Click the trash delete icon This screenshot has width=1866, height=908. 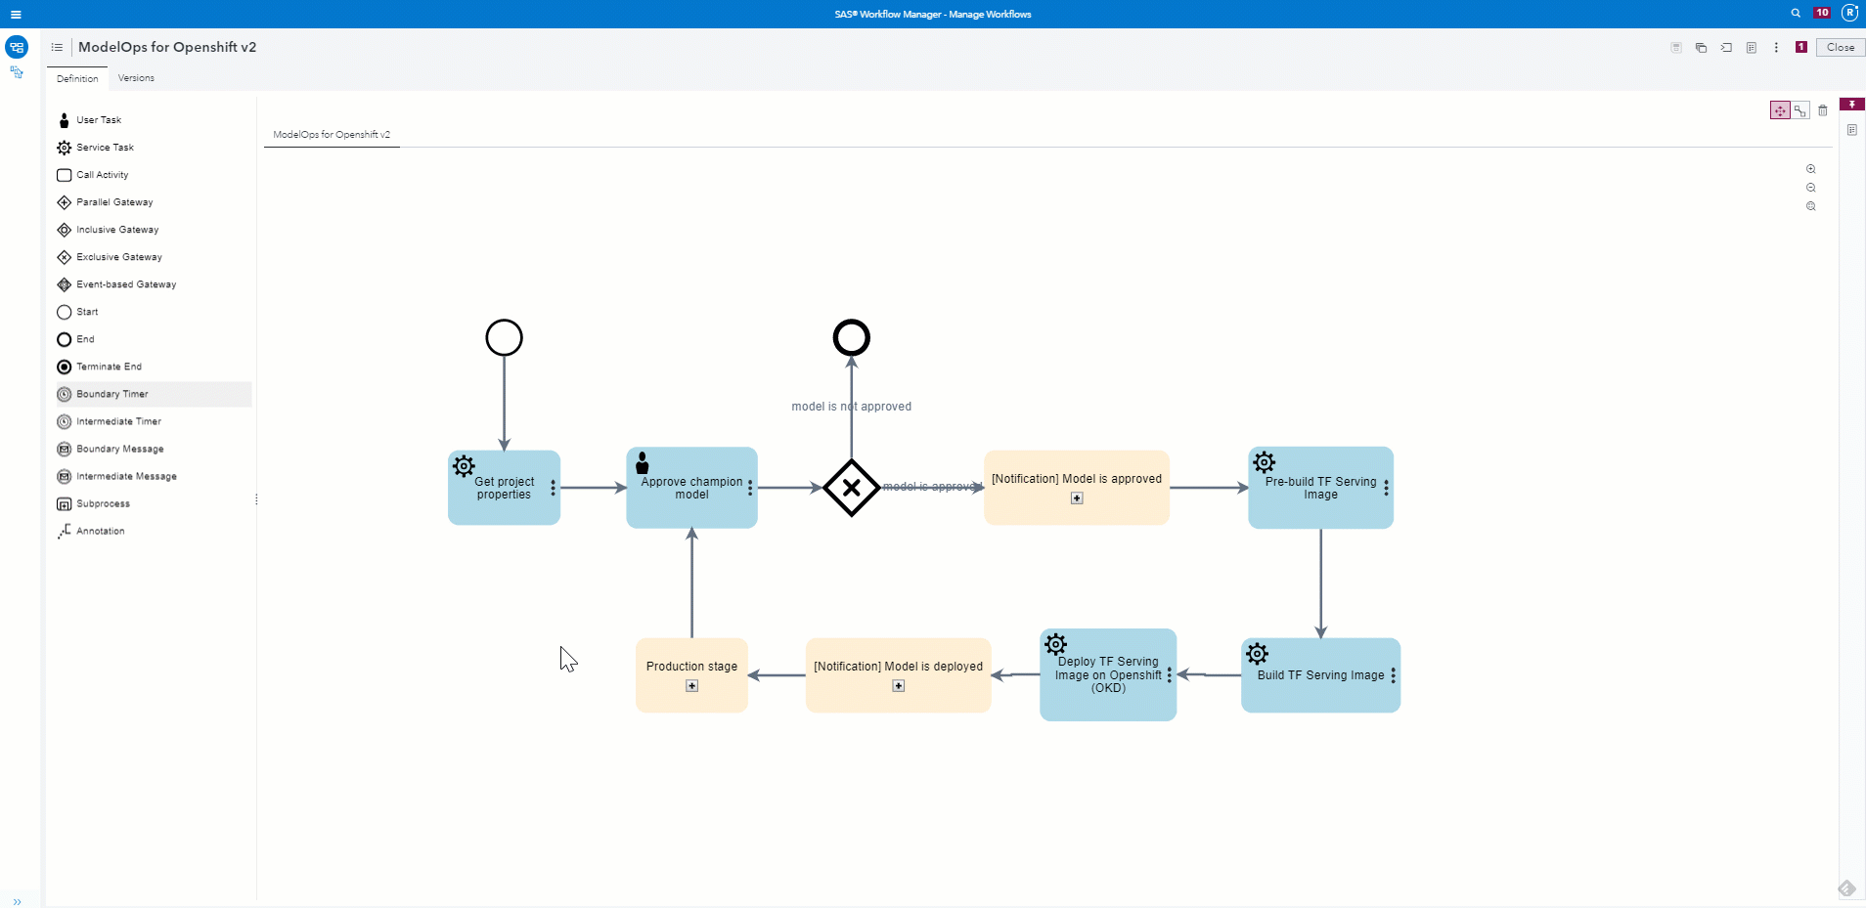click(1823, 110)
